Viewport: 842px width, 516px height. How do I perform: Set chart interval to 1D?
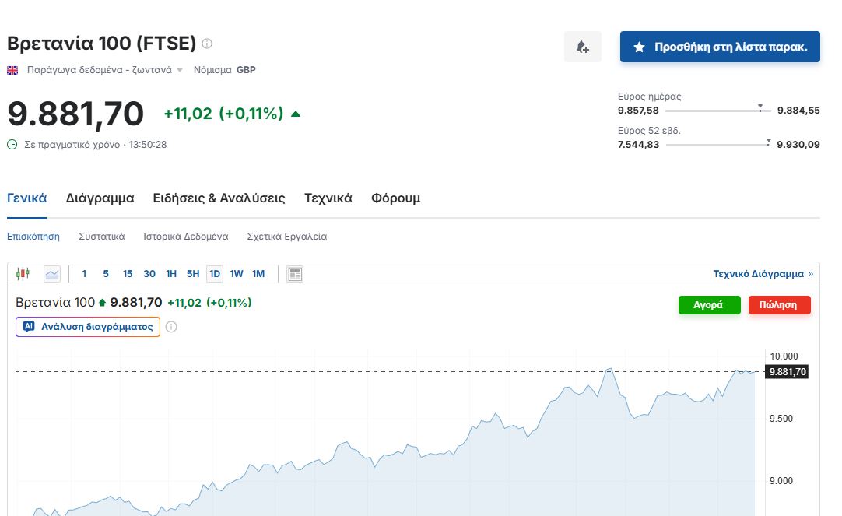[x=215, y=273]
